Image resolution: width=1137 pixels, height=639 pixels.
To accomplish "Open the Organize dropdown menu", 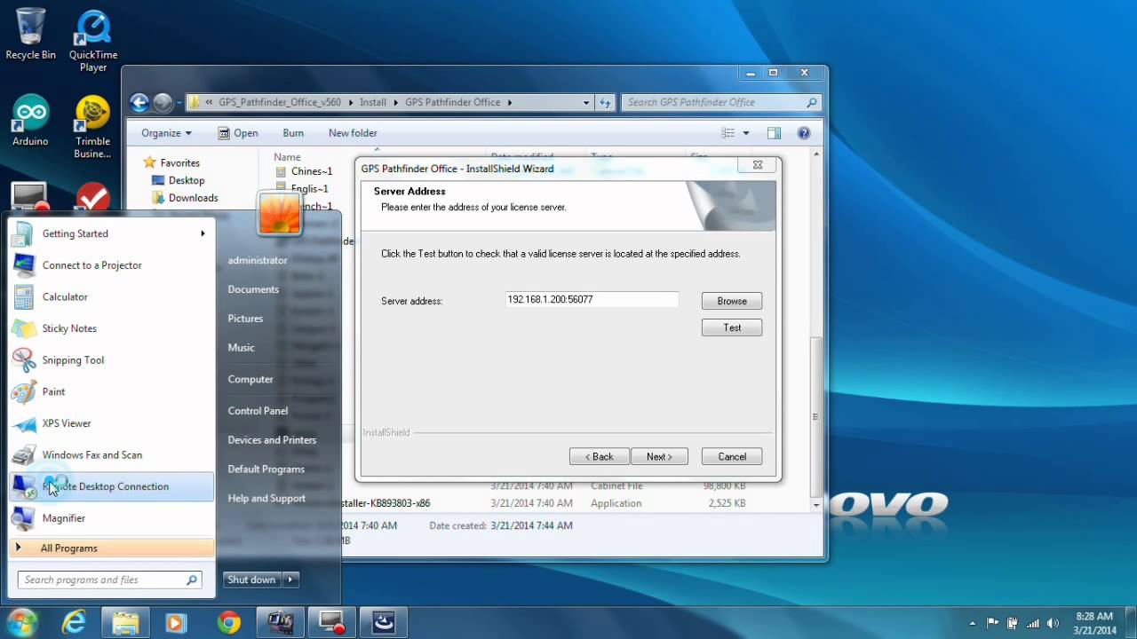I will click(x=166, y=133).
